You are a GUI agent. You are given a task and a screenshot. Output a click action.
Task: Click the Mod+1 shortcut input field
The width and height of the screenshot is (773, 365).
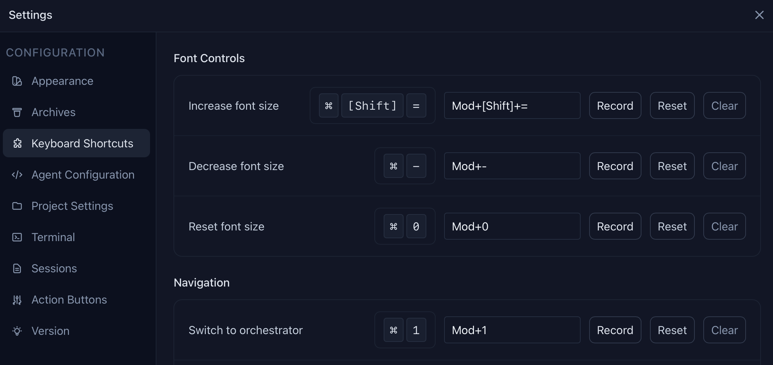pos(512,330)
